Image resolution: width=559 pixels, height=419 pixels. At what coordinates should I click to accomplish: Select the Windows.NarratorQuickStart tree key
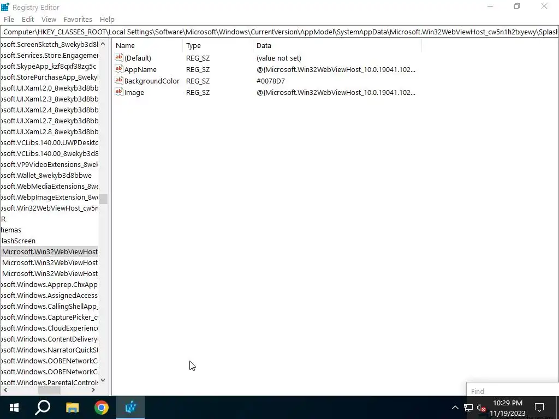49,350
